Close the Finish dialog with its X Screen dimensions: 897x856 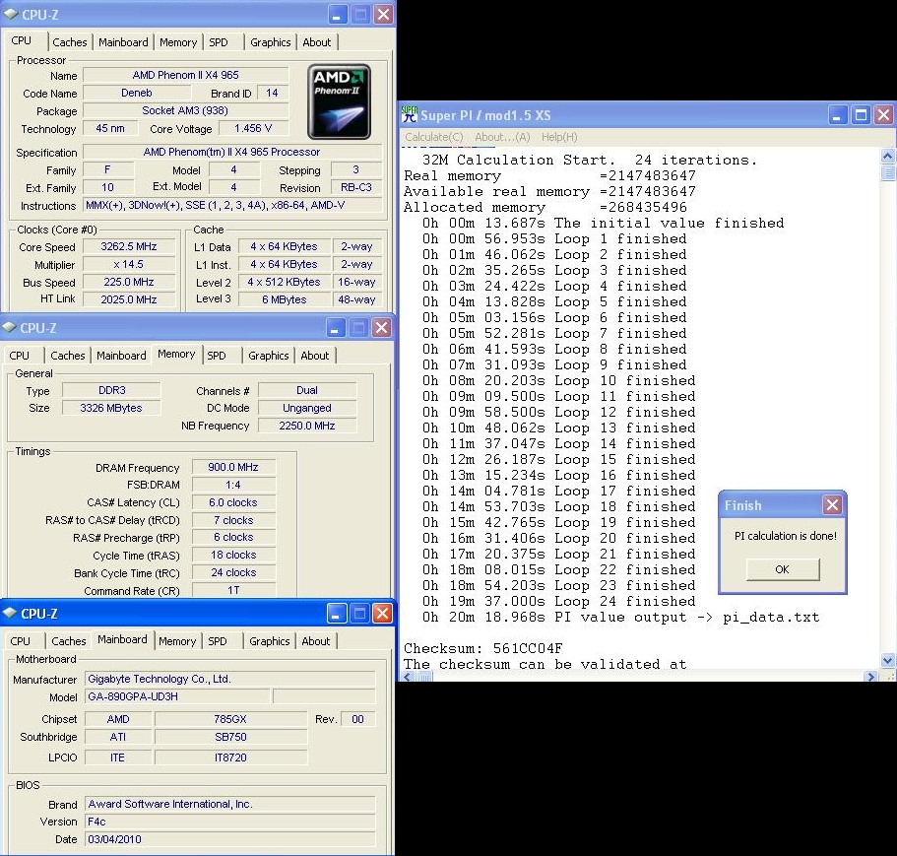coord(832,505)
